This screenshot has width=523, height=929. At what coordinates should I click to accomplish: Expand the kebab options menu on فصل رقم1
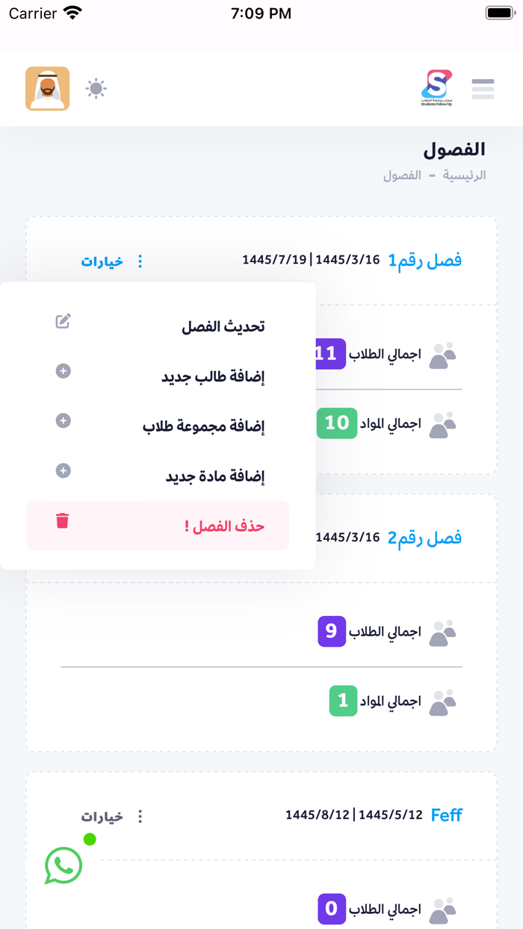[140, 261]
